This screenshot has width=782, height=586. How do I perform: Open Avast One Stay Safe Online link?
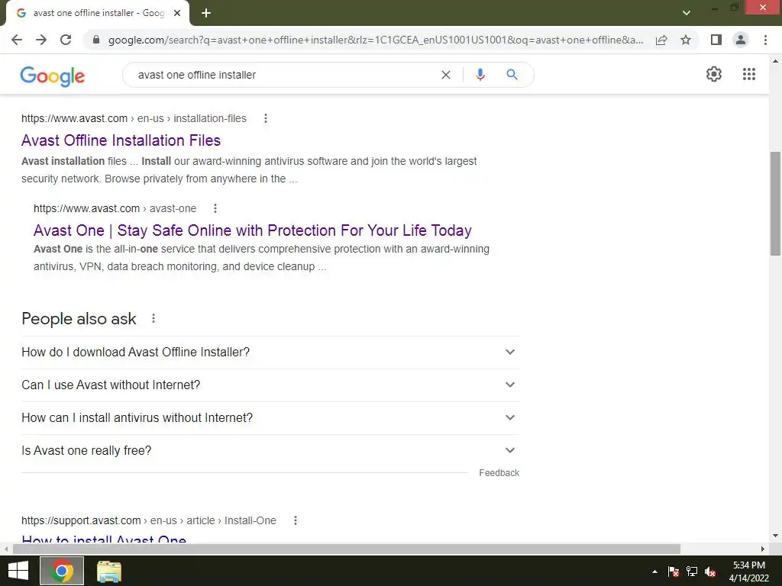coord(252,230)
